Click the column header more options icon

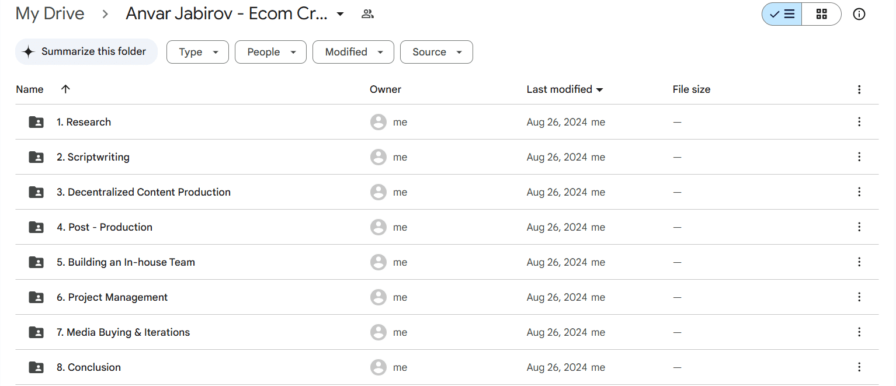[859, 89]
